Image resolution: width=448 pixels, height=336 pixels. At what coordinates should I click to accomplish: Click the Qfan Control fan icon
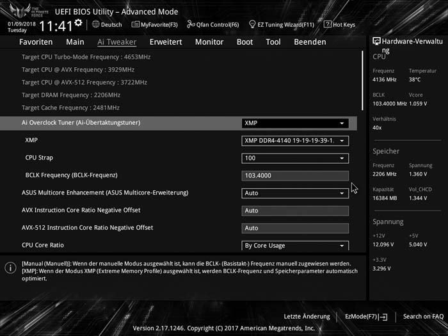pos(191,24)
